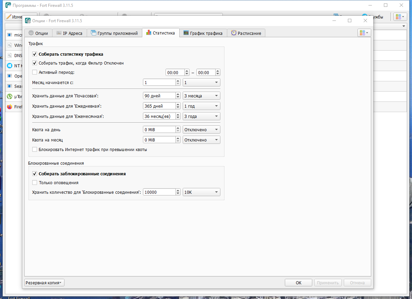Switch to the Опции tab
The image size is (412, 299).
click(x=38, y=33)
